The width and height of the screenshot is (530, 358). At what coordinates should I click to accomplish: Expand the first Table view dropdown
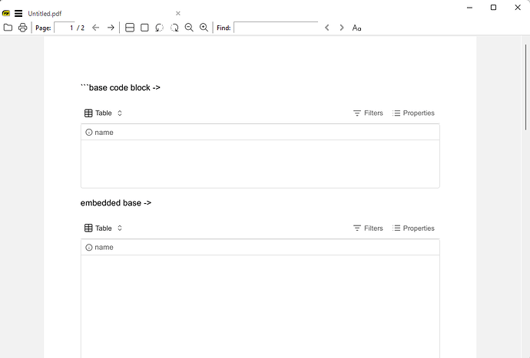[x=104, y=113]
